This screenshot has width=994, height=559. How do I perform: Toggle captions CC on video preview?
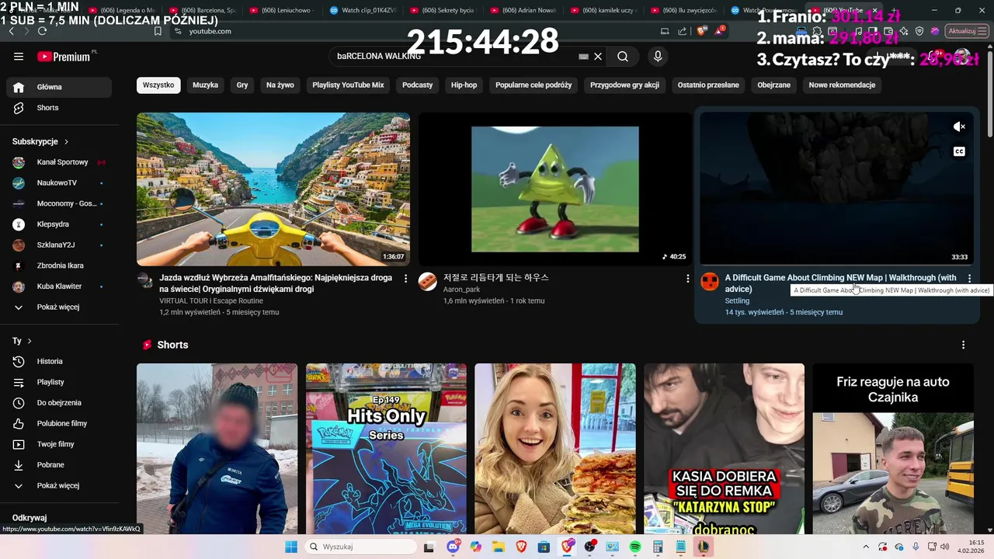coord(959,151)
